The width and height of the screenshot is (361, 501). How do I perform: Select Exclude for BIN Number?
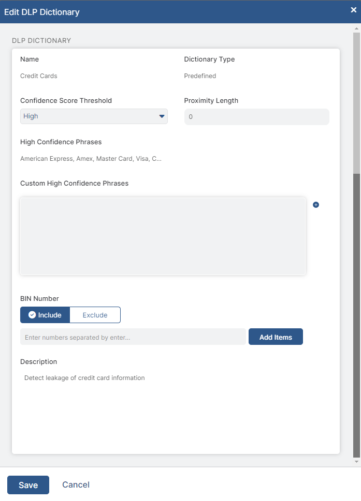coord(95,315)
